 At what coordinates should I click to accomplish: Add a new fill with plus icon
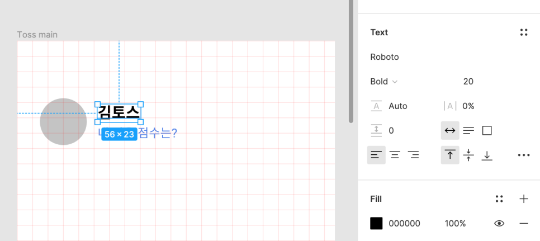(523, 199)
